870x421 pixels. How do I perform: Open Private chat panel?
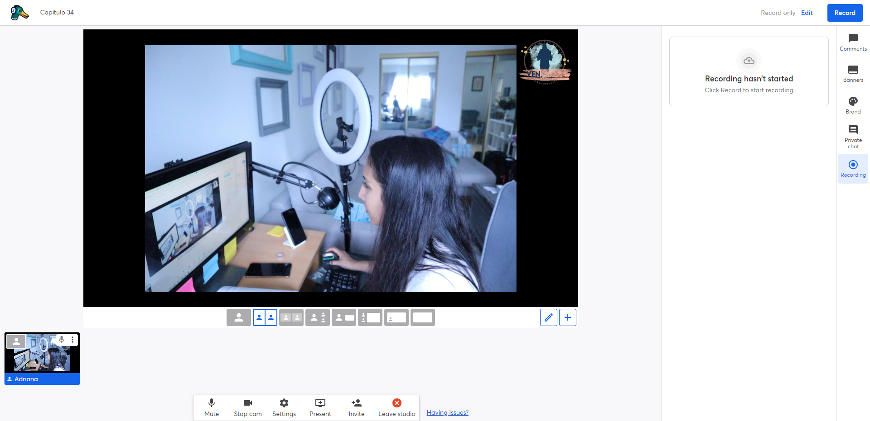tap(853, 137)
